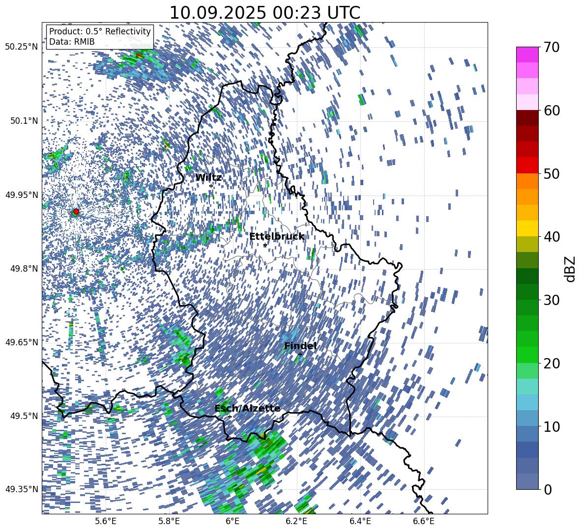Click the Esch/Alzette cross marker
582x531 pixels.
point(230,417)
